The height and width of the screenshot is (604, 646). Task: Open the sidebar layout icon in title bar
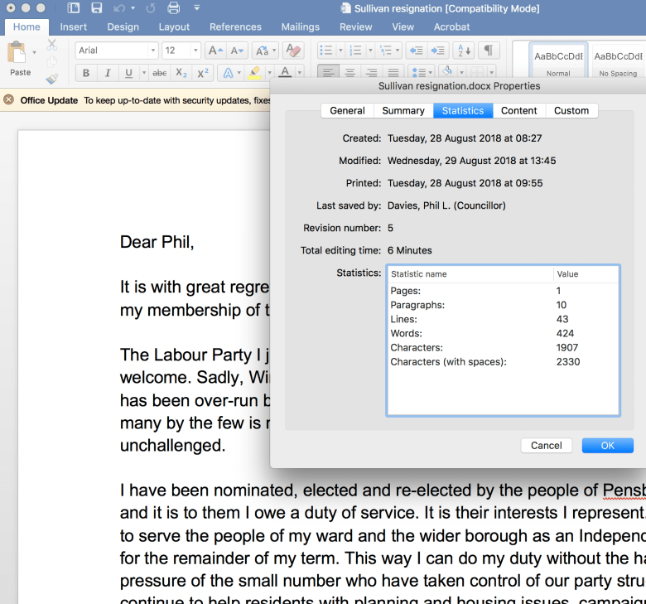pyautogui.click(x=74, y=7)
